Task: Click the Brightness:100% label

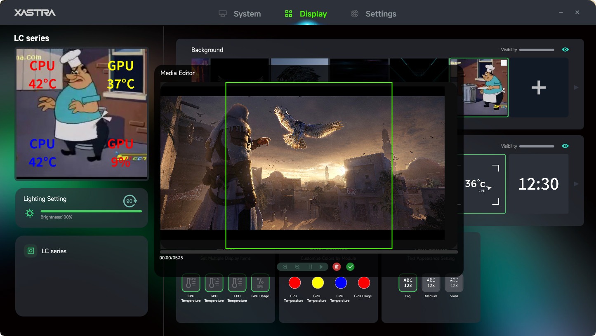Action: [56, 217]
